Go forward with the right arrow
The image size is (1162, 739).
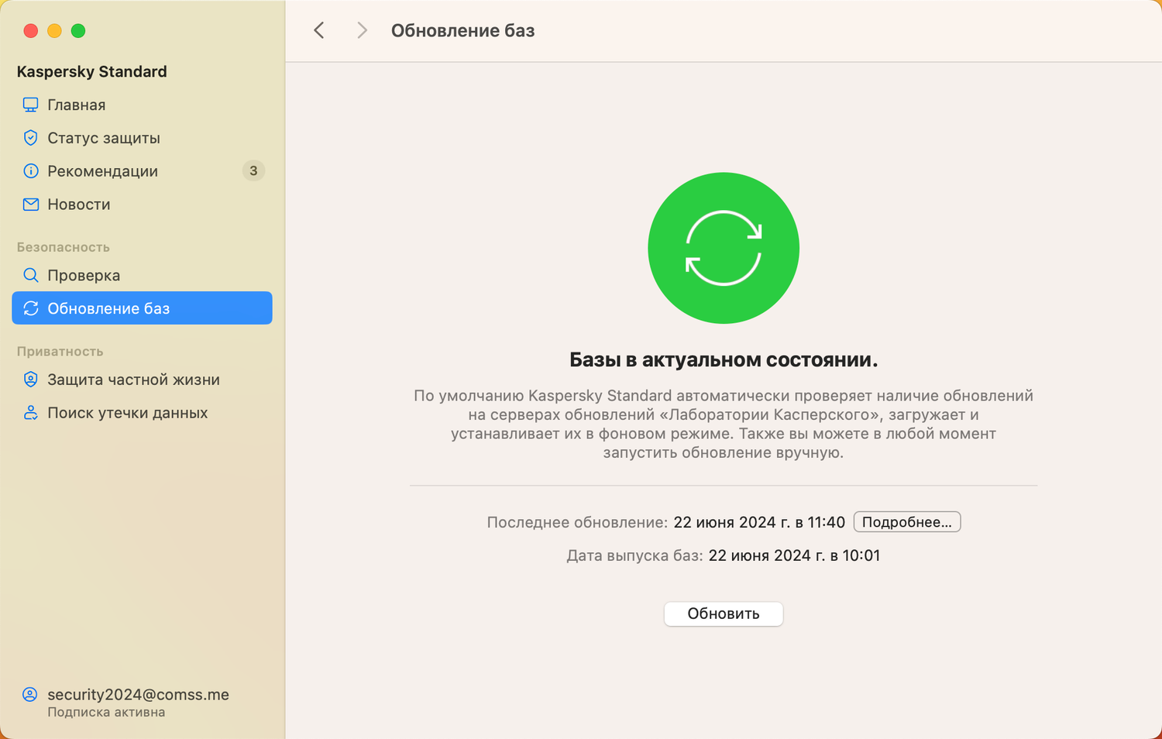362,30
